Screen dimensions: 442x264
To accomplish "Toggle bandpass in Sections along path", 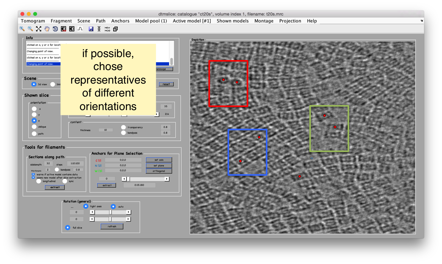I will [57, 170].
